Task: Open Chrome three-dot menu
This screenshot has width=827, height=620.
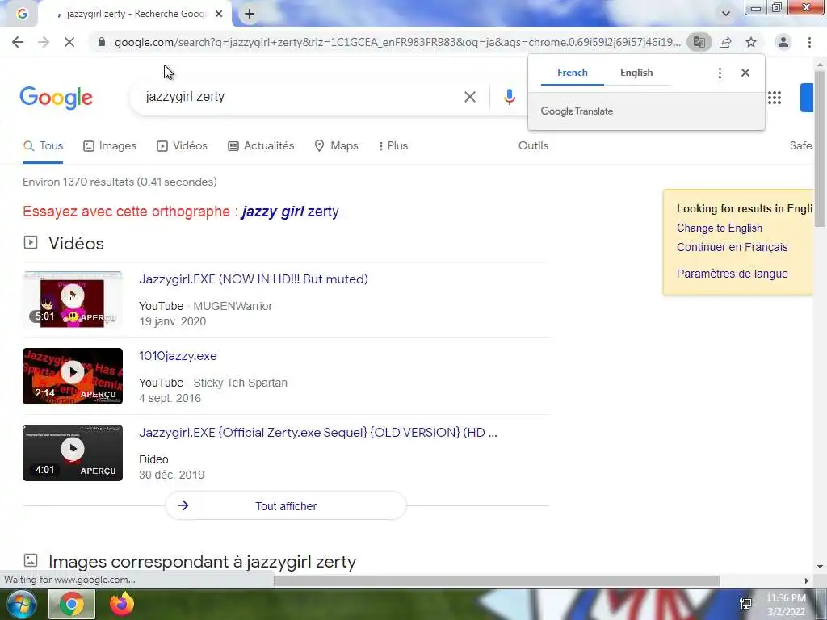Action: [809, 42]
